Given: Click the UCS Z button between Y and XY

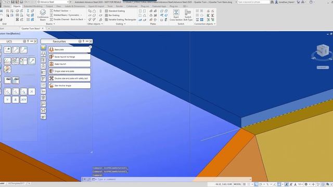Looking at the screenshot, I should coord(15,100).
